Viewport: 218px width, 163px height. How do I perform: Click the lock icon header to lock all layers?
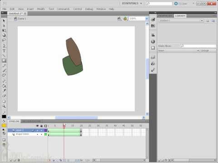[41, 126]
